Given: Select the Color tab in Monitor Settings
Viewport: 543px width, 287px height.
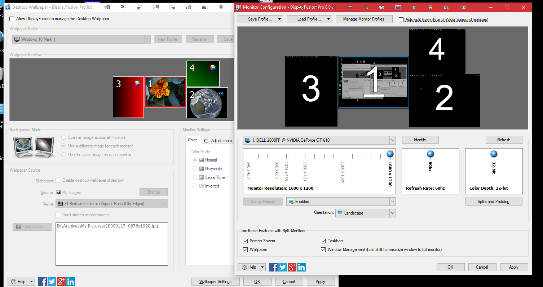Looking at the screenshot, I should 193,140.
